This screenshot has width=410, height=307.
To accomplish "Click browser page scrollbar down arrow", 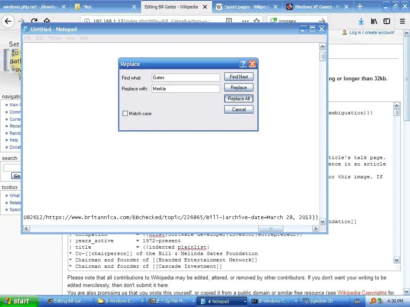I will 407,291.
